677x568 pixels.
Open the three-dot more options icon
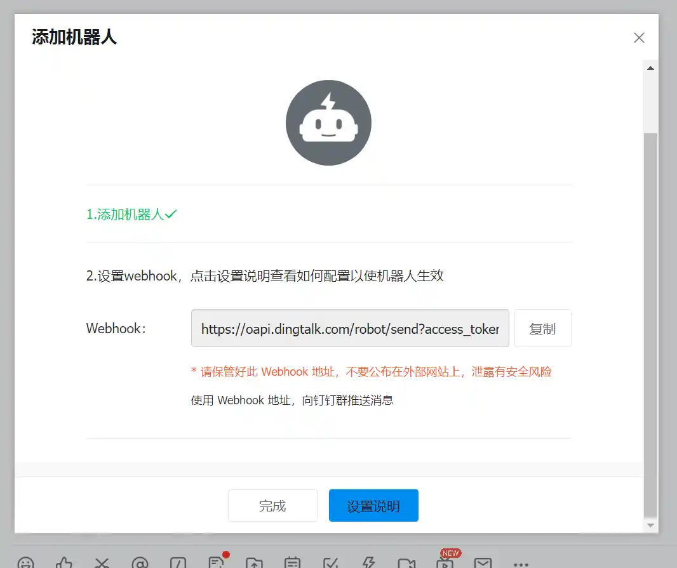click(x=521, y=563)
